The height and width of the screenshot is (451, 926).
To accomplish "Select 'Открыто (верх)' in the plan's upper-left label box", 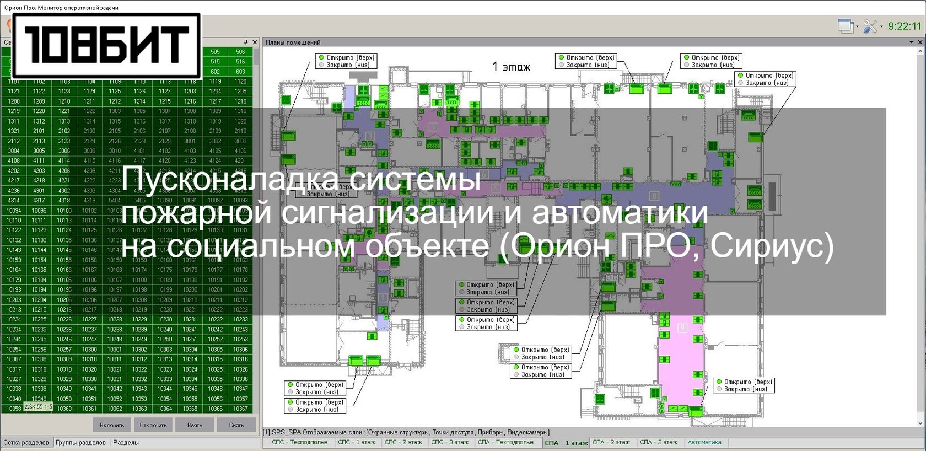I will point(351,57).
